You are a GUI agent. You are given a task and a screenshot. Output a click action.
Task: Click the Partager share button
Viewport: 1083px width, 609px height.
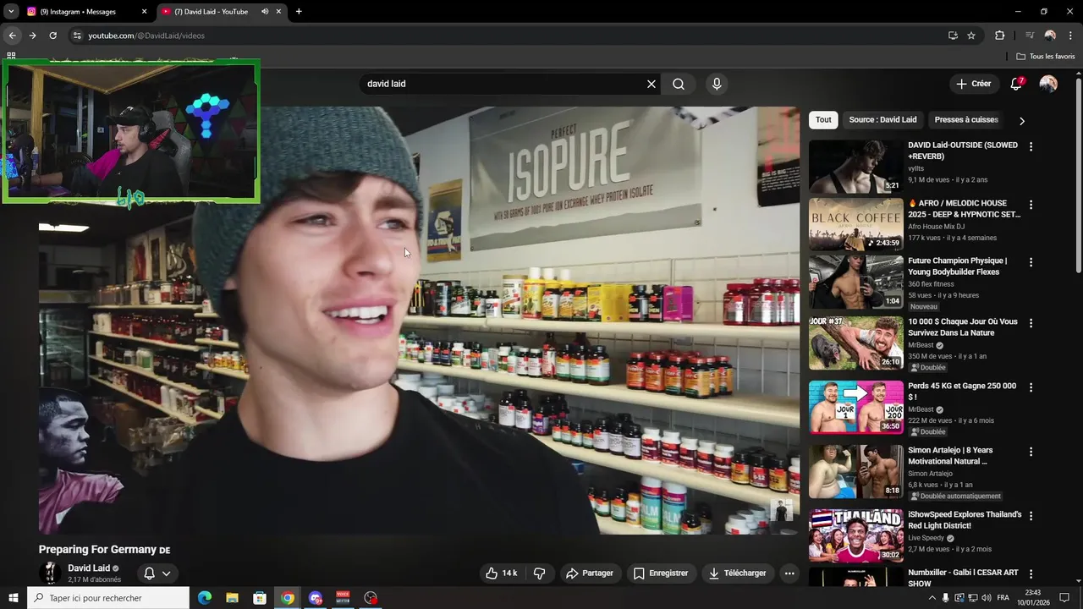590,573
